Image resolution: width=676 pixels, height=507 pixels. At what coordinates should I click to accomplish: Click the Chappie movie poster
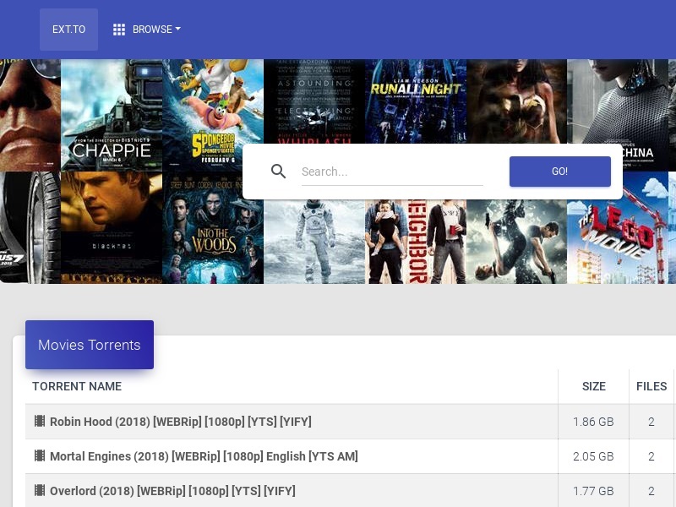pyautogui.click(x=112, y=115)
